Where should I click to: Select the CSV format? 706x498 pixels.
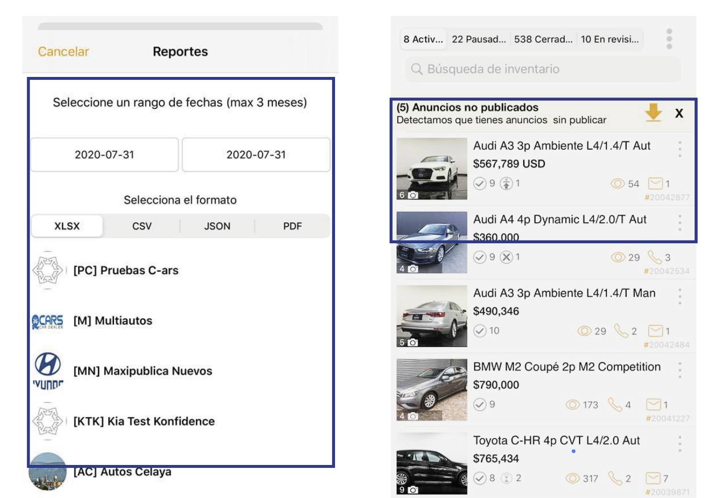[142, 226]
